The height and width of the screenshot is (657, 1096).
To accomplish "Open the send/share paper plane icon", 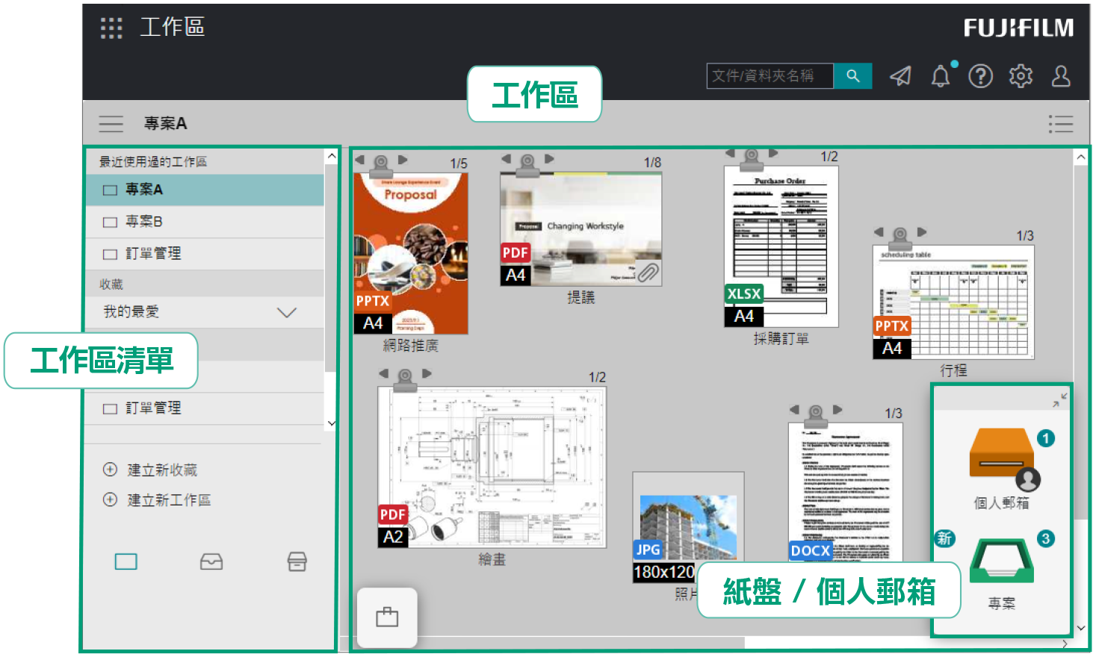I will point(900,75).
